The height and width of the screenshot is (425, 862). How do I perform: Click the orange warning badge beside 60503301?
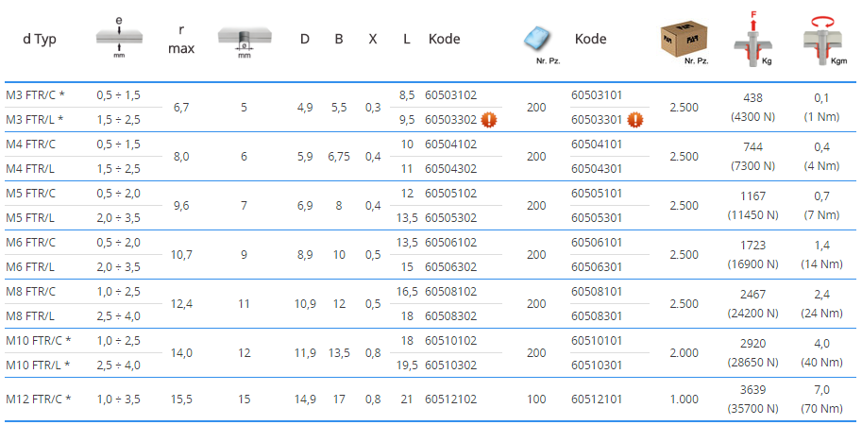pos(636,120)
